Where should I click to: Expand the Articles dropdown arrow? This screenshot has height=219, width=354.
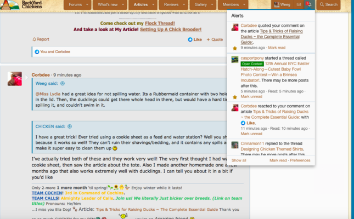tap(154, 4)
